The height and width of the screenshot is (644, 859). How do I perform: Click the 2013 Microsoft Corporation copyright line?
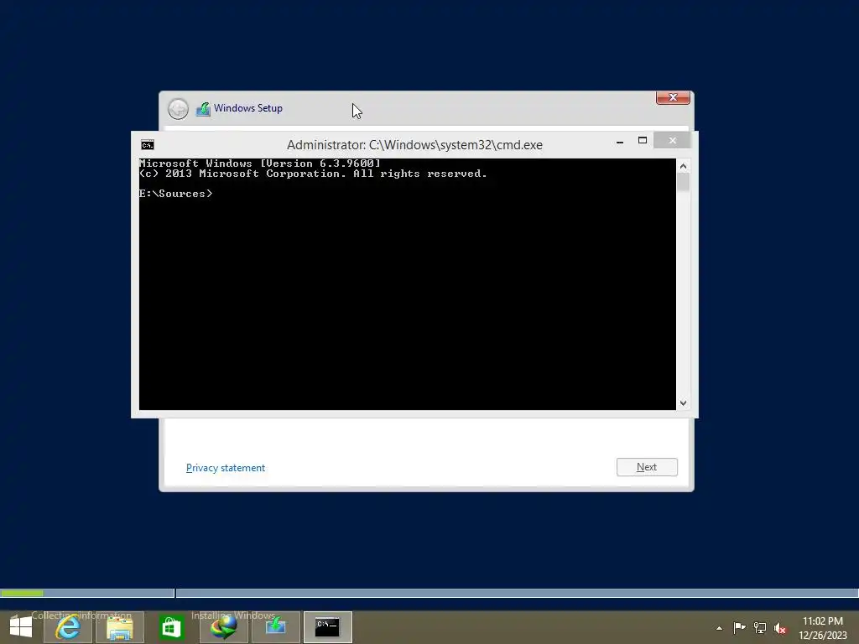[313, 174]
